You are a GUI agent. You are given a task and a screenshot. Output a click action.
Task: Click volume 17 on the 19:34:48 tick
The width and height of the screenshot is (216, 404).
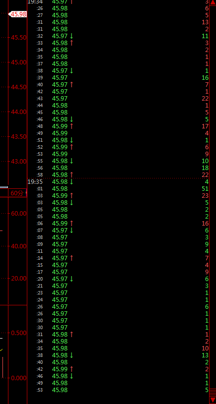click(x=205, y=126)
